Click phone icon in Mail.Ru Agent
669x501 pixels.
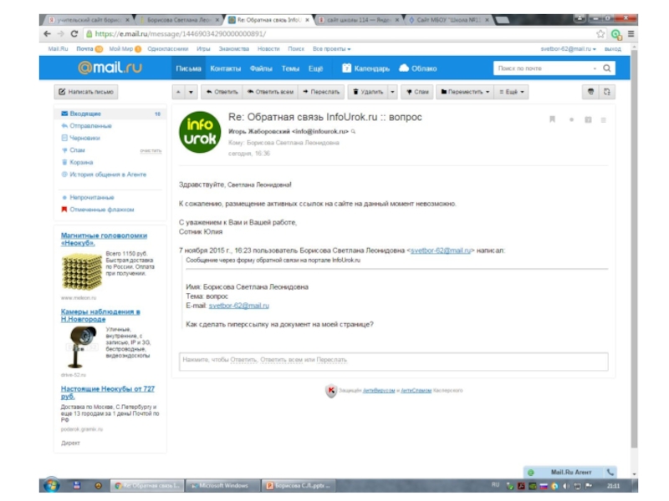click(x=610, y=472)
